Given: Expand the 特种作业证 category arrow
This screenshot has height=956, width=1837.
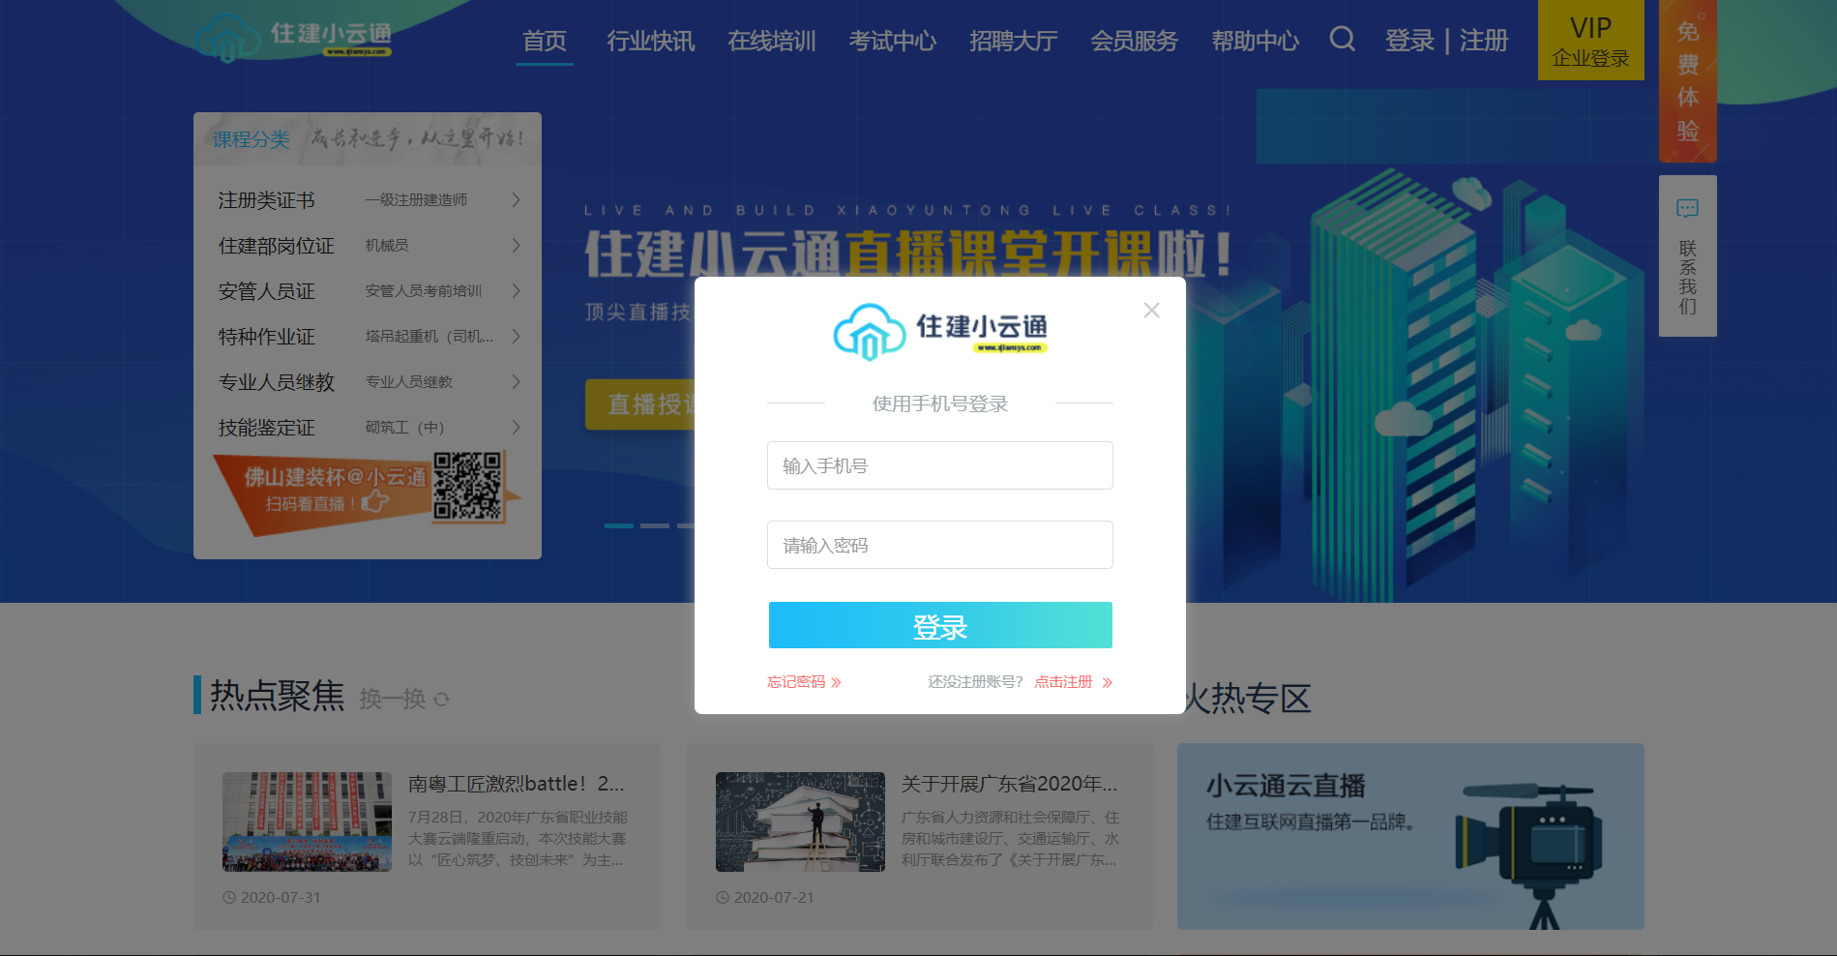Looking at the screenshot, I should coord(516,337).
